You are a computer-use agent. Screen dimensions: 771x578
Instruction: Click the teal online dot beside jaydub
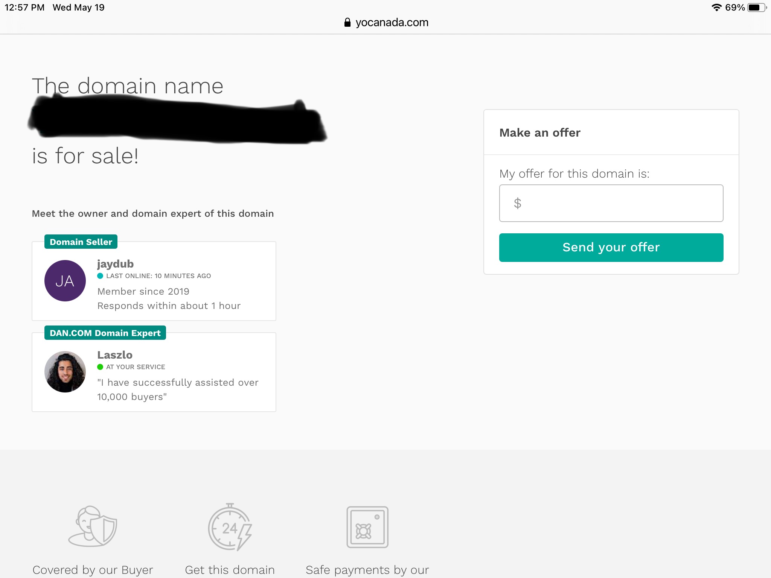tap(100, 276)
